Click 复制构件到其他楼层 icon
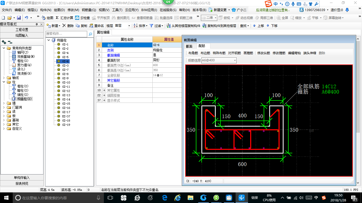 (x=204, y=26)
